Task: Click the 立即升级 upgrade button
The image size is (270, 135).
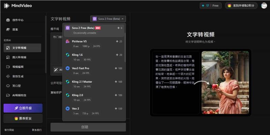Action: [x=23, y=108]
